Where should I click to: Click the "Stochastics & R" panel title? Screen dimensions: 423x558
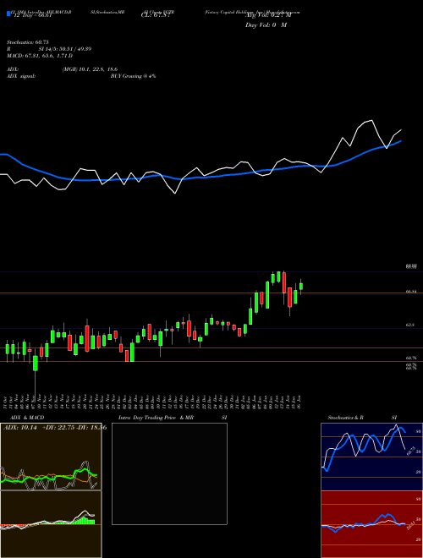click(346, 418)
